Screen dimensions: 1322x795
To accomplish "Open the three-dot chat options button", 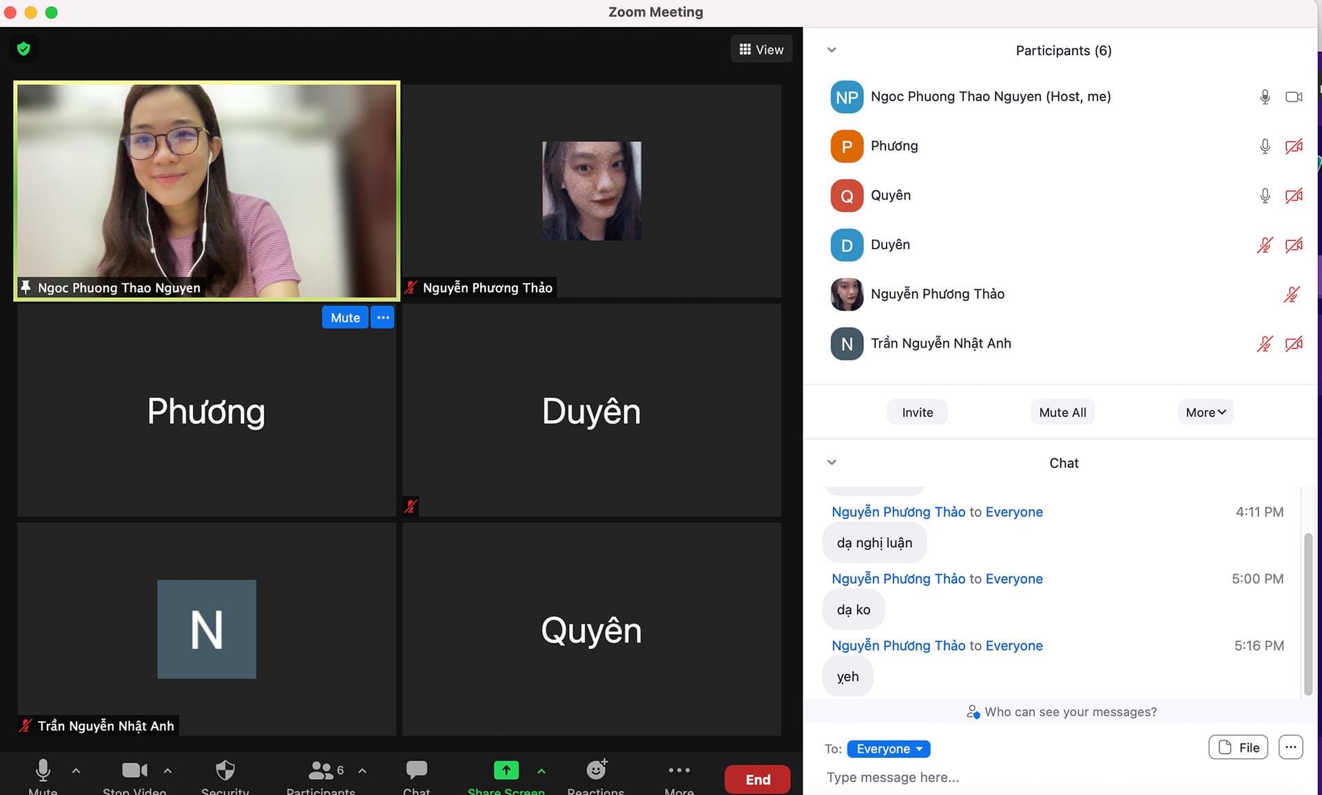I will pos(1290,748).
